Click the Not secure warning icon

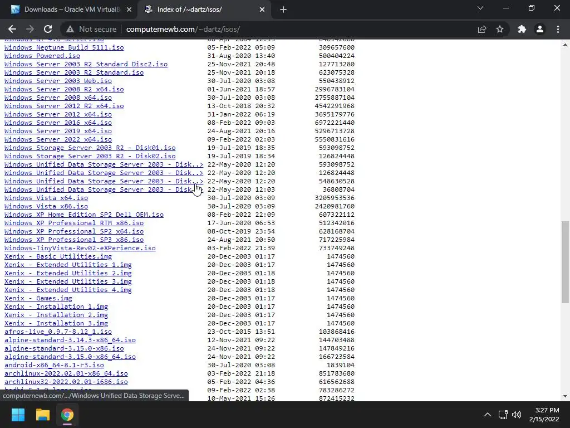tap(70, 29)
